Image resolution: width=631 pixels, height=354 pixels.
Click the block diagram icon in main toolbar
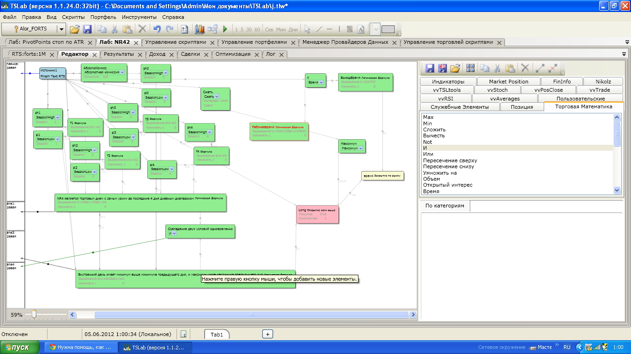212,29
